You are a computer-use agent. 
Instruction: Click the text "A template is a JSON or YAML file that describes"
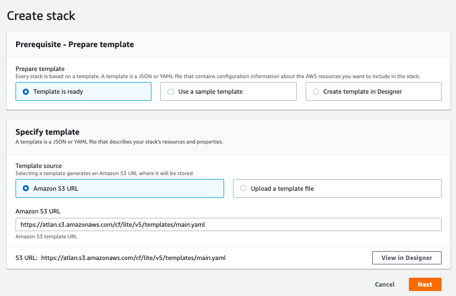coord(119,142)
